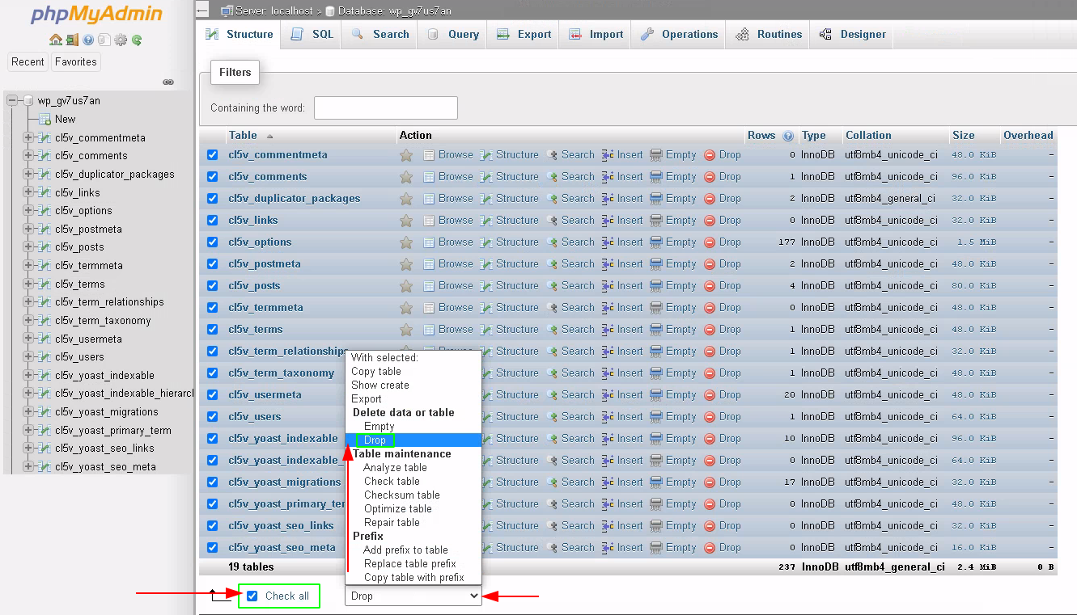Click the New table icon in sidebar
1077x615 pixels.
tap(45, 120)
